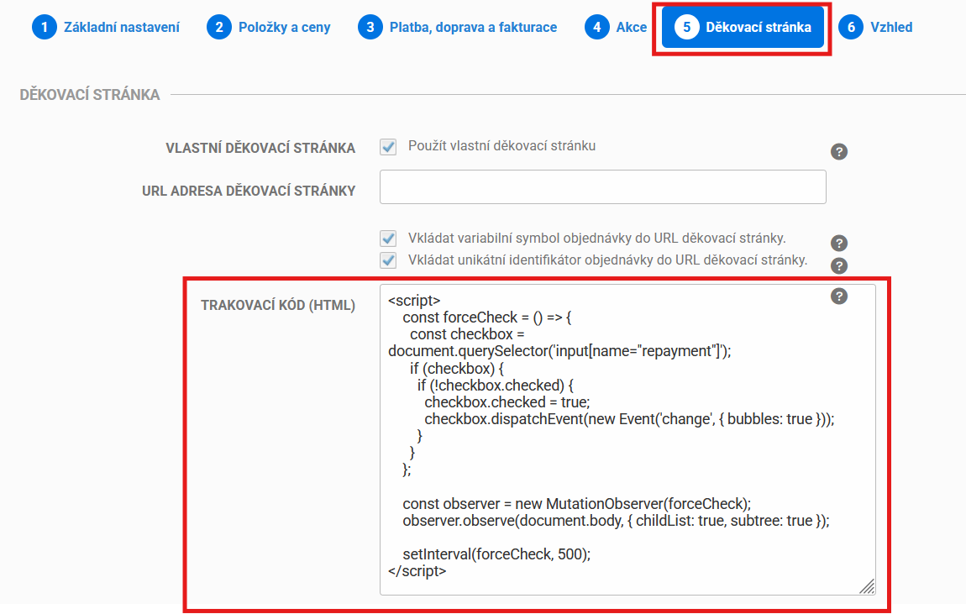
Task: Click the TRAKOVACÍ KÓD (HTML) label
Action: 278,306
